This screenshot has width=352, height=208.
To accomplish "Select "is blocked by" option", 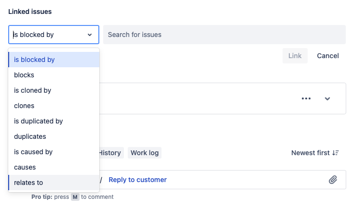I will (54, 60).
